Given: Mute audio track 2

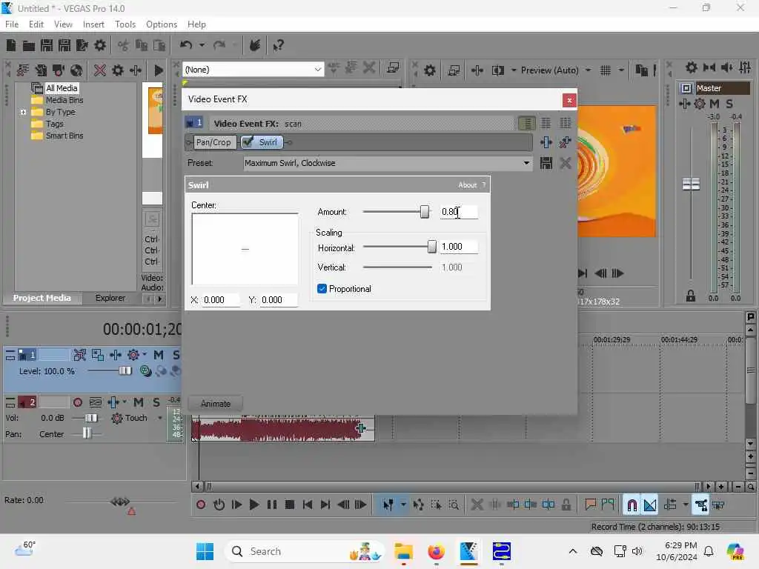Looking at the screenshot, I should 139,402.
